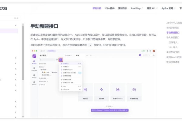Go to the 更新日志 page

tap(123, 8)
